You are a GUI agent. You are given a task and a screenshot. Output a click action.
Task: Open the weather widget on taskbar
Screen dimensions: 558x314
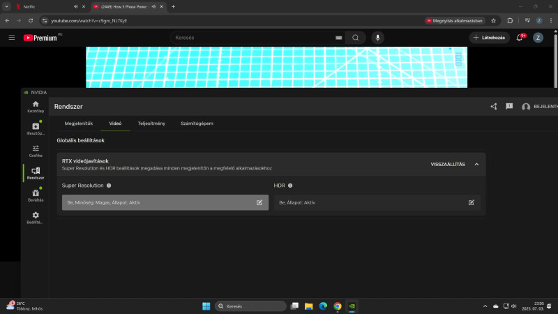pyautogui.click(x=24, y=306)
